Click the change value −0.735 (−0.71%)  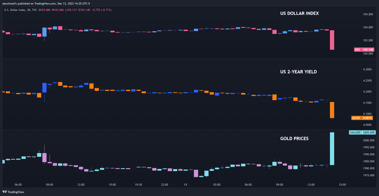coord(101,10)
